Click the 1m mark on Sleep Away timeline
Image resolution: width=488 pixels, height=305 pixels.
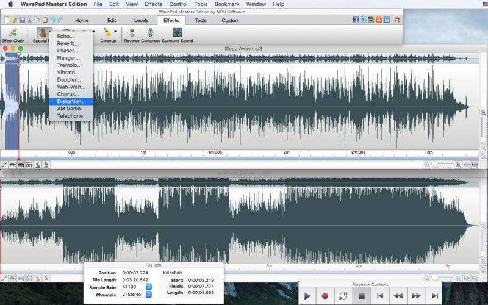click(143, 152)
